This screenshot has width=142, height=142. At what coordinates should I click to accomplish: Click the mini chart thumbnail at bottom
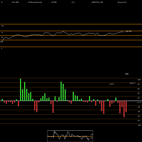[70, 136]
